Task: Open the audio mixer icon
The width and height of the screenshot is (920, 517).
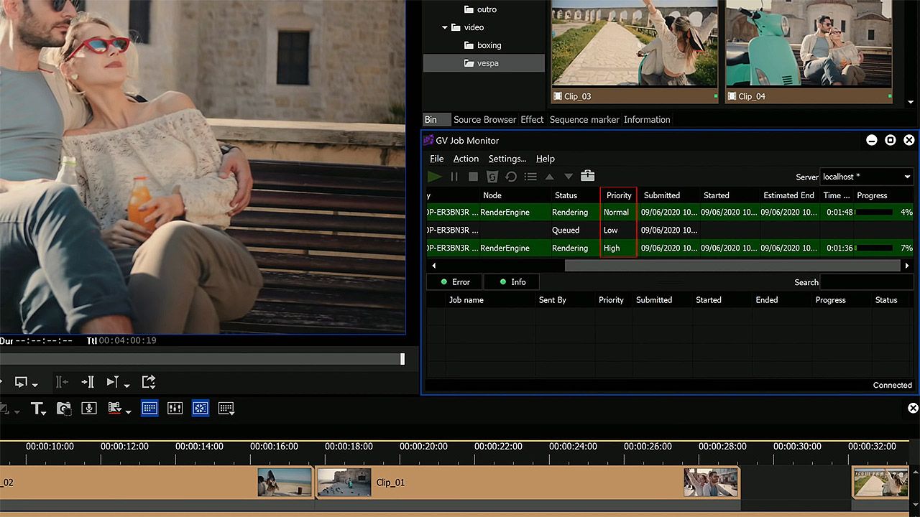Action: coord(175,409)
